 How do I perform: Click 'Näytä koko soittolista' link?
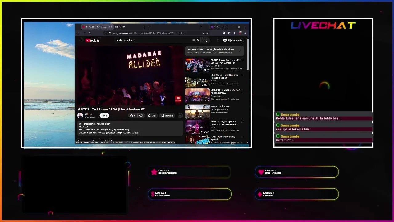[219, 113]
